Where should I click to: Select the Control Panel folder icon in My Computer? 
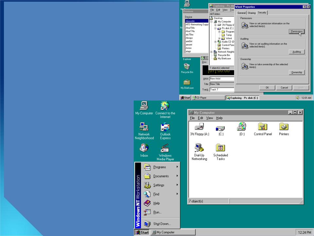[263, 129]
